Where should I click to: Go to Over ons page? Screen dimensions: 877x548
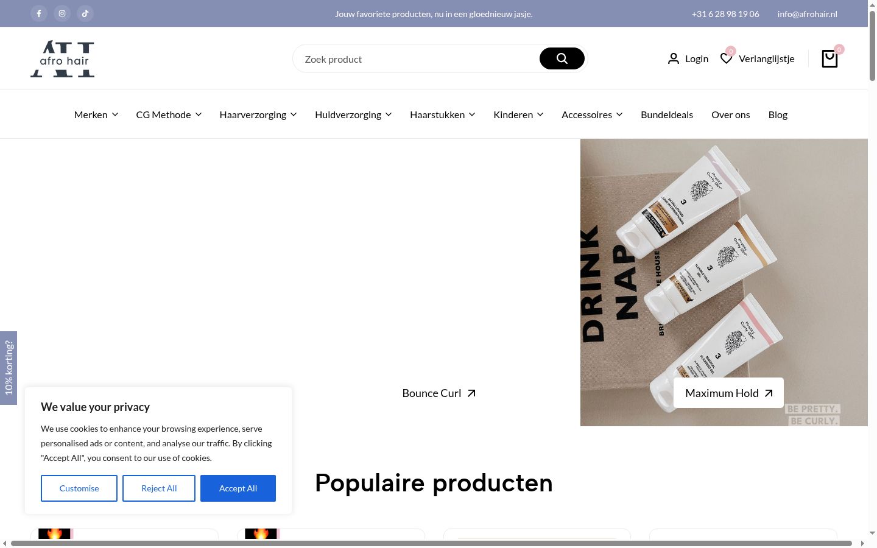(731, 114)
